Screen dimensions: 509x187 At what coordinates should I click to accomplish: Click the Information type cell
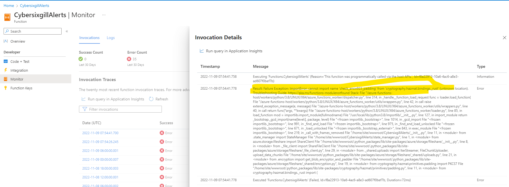click(x=486, y=77)
